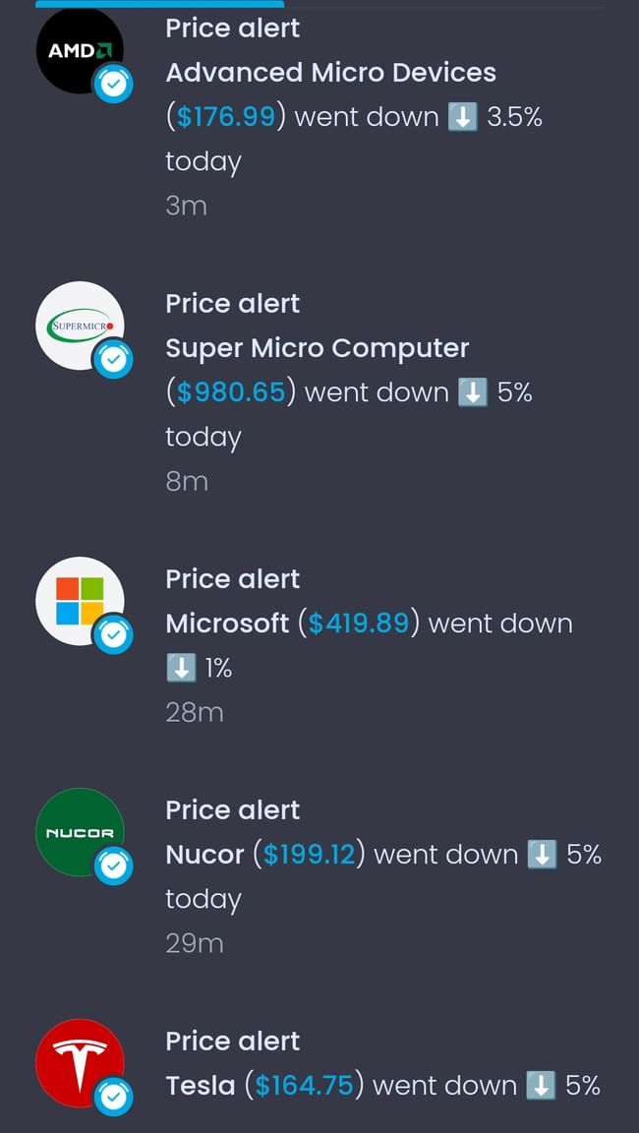Tap the AMD company logo
The height and width of the screenshot is (1133, 639).
point(79,49)
